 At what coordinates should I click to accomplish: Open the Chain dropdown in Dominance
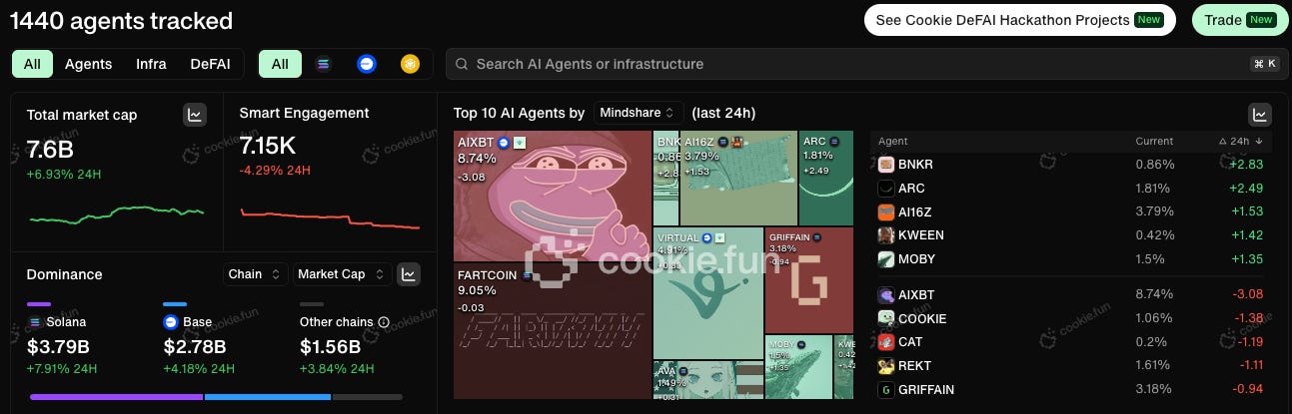pos(256,274)
